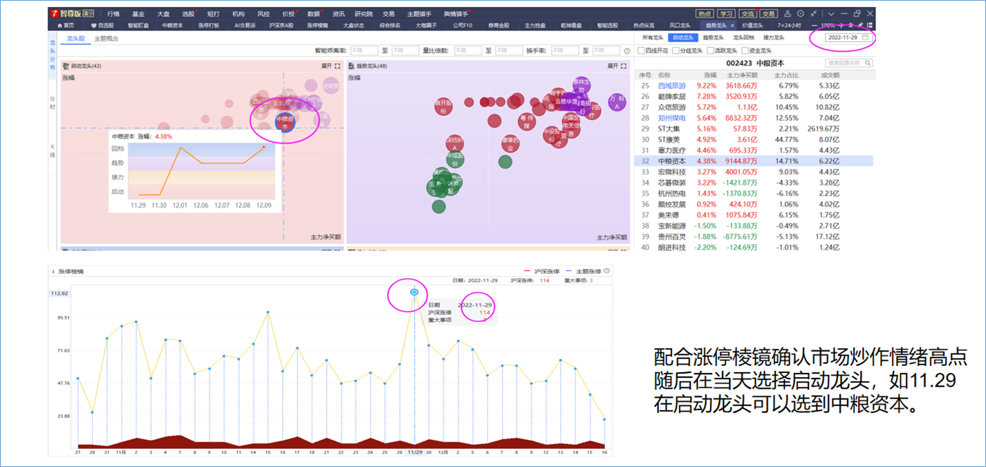
Task: Click the 智能乖离率 minimum input field
Action: point(363,51)
